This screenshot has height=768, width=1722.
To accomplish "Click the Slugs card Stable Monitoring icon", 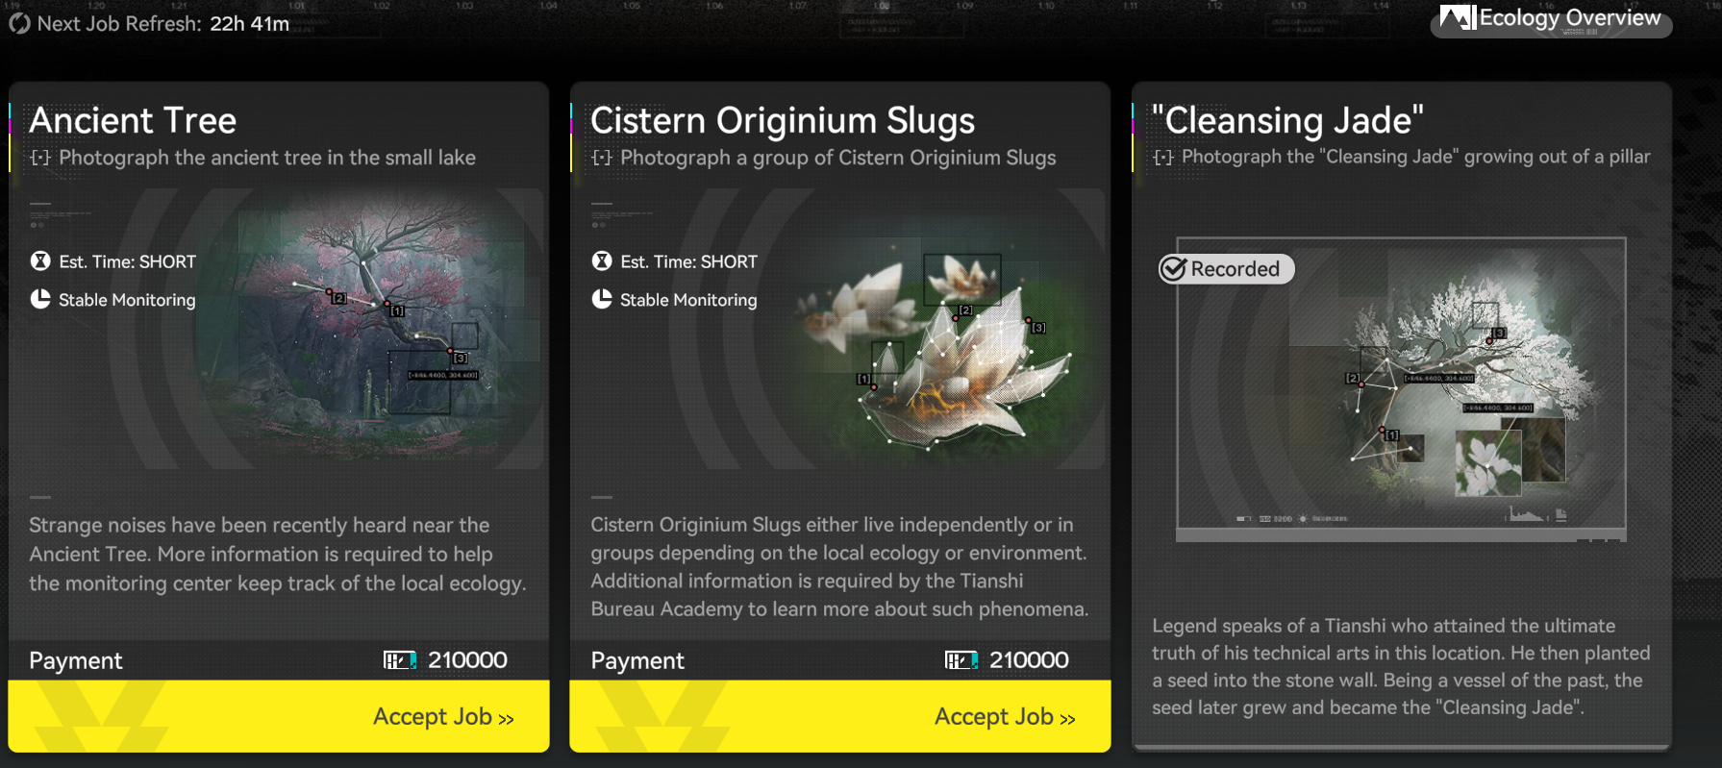I will pos(602,299).
